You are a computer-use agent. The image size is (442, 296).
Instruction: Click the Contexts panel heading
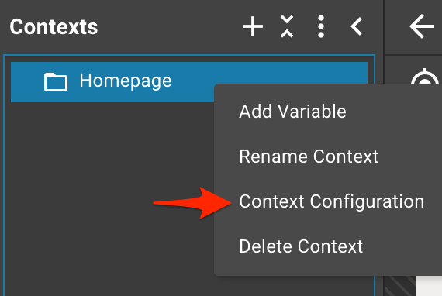(x=54, y=27)
